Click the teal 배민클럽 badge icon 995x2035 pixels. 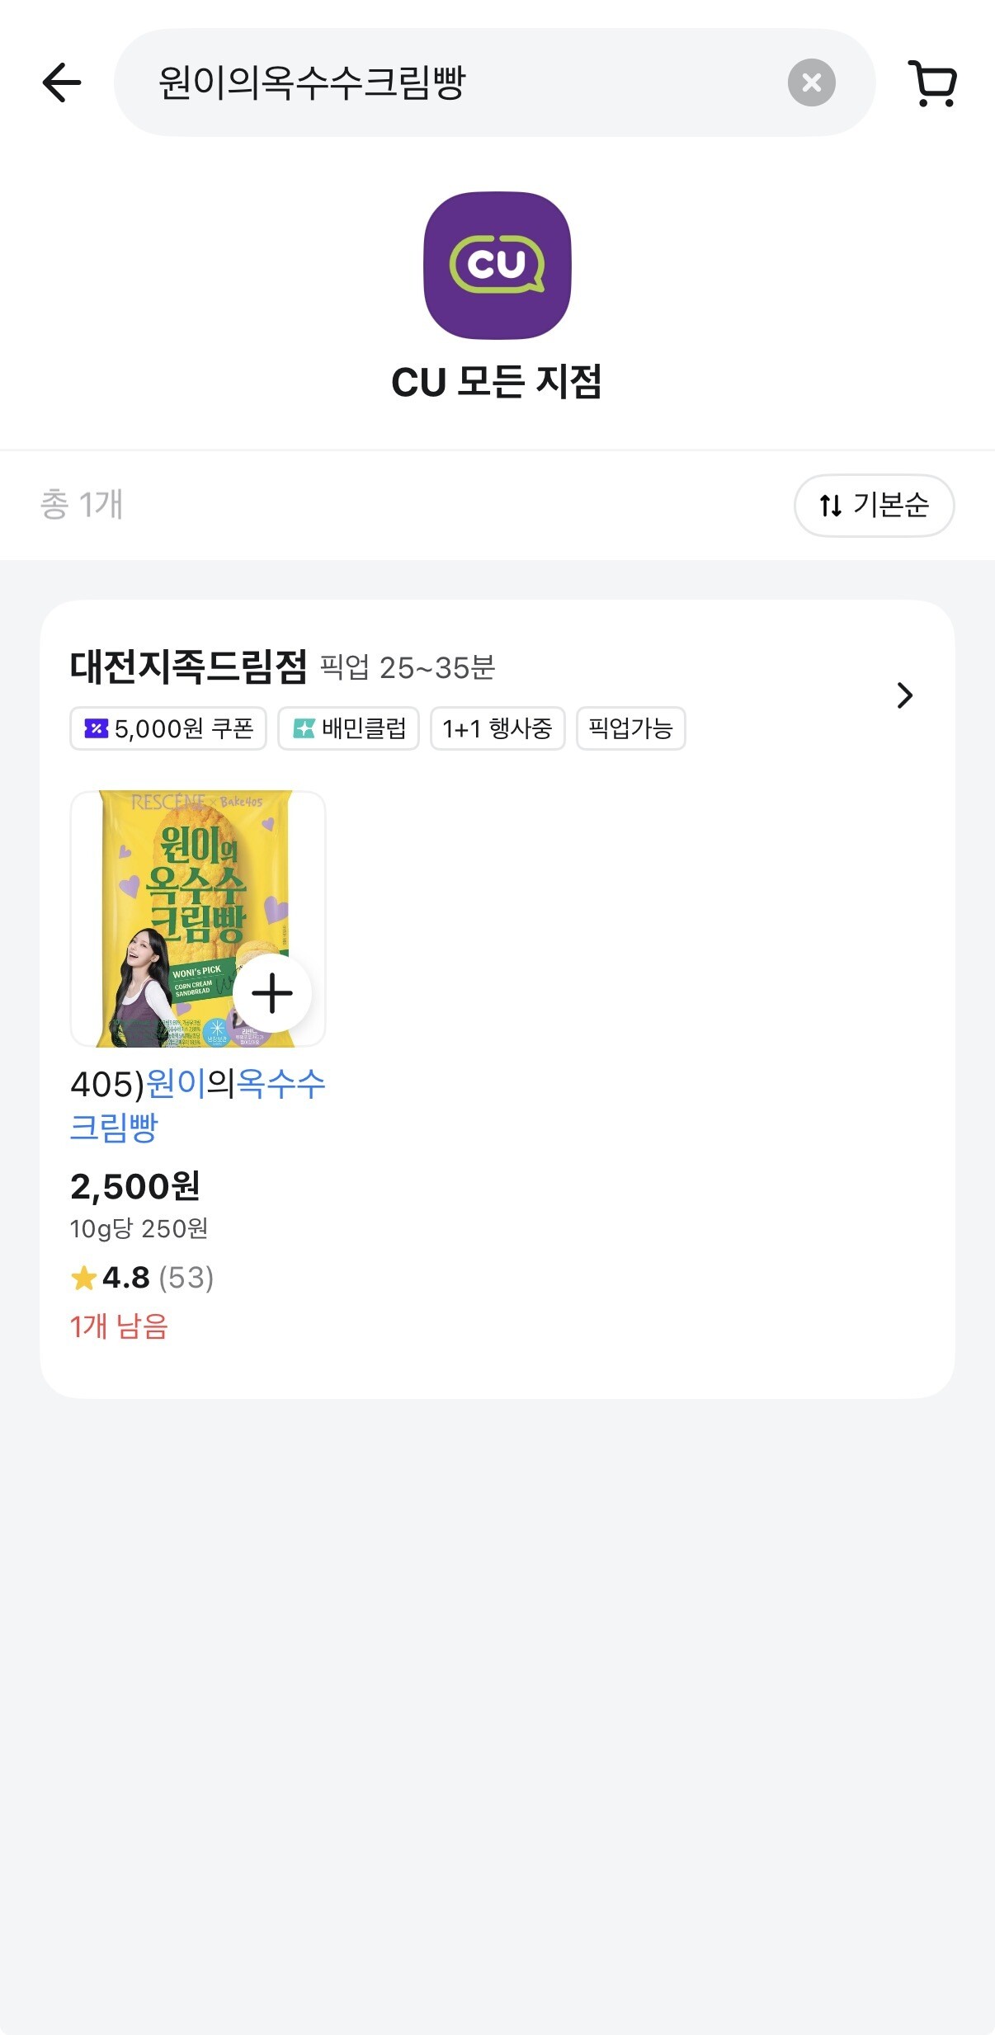pos(304,728)
